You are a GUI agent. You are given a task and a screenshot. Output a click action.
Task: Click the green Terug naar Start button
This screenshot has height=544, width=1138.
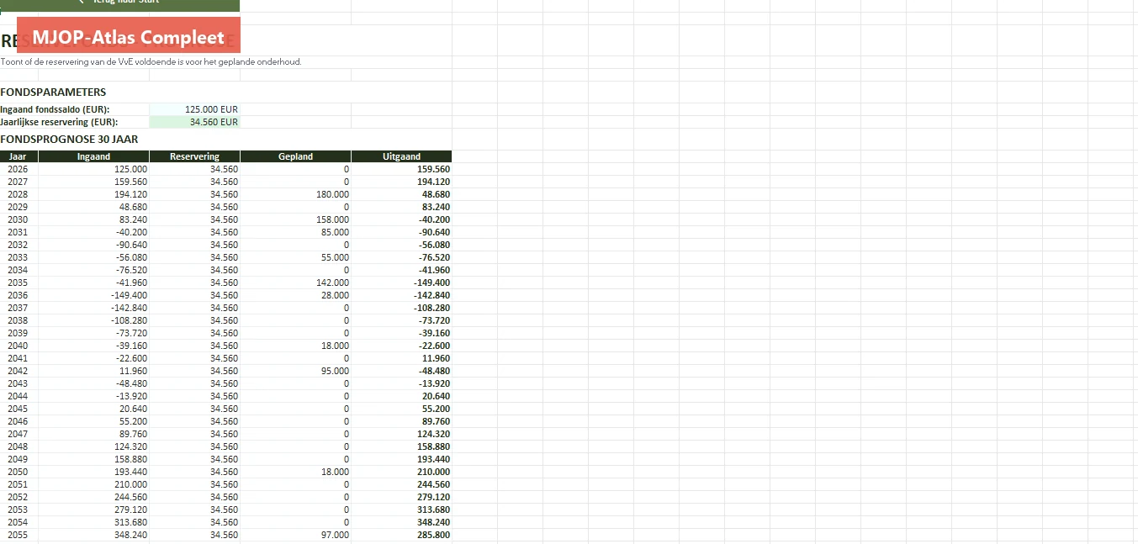tap(119, 5)
